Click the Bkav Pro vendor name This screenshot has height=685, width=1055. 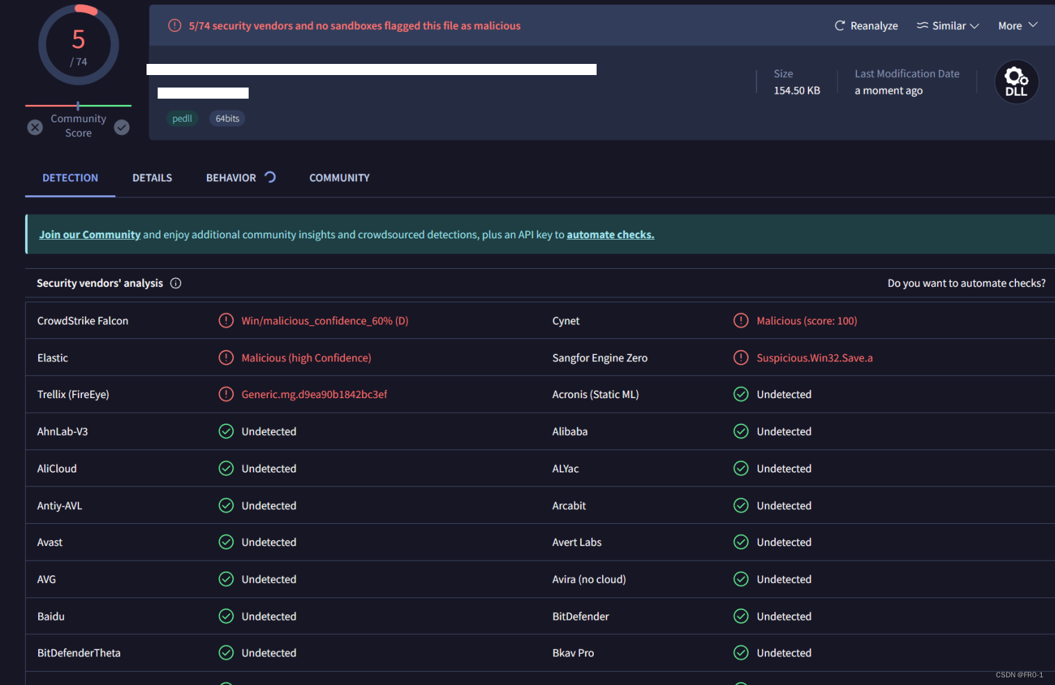click(x=573, y=653)
